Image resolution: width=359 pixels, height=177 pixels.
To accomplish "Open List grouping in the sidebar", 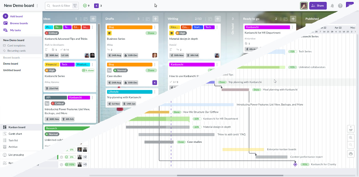I will tap(16, 155).
